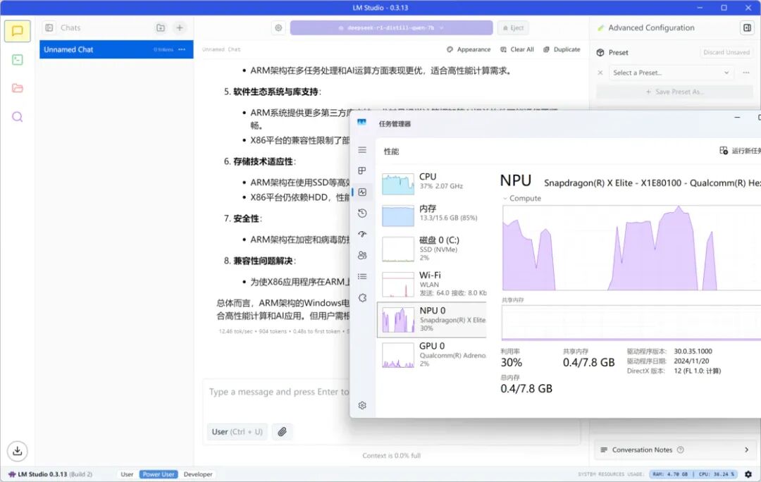Open Processes page icon in Task Manager
761x482 pixels.
click(x=362, y=171)
